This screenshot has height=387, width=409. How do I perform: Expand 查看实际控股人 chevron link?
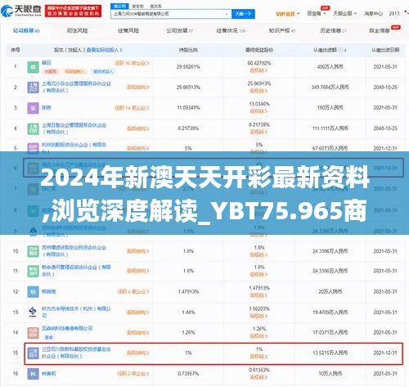105,50
